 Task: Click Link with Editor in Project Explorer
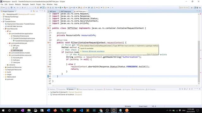[34, 11]
